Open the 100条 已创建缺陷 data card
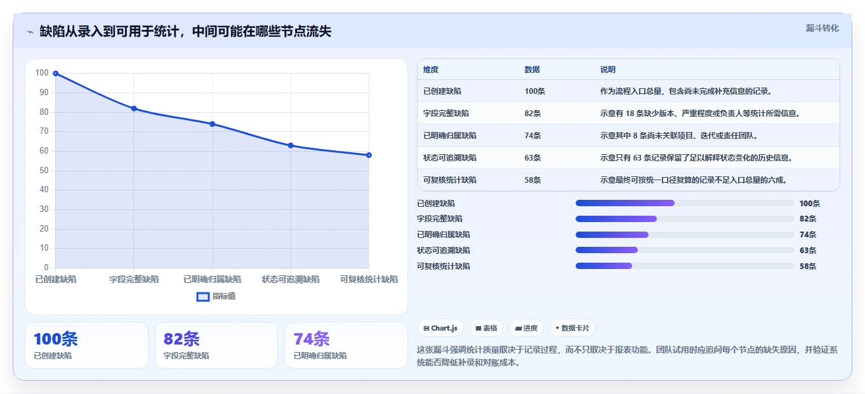This screenshot has height=394, width=865. (x=86, y=345)
